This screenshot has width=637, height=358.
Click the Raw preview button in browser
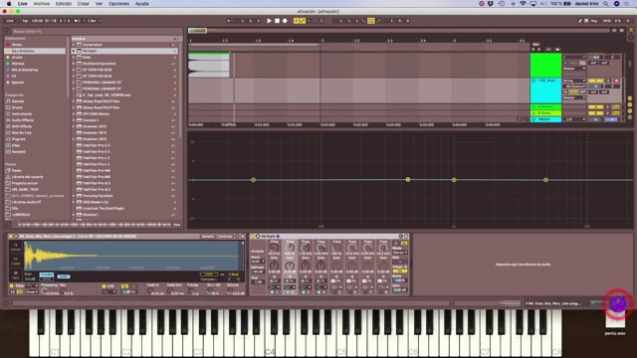pos(177,225)
